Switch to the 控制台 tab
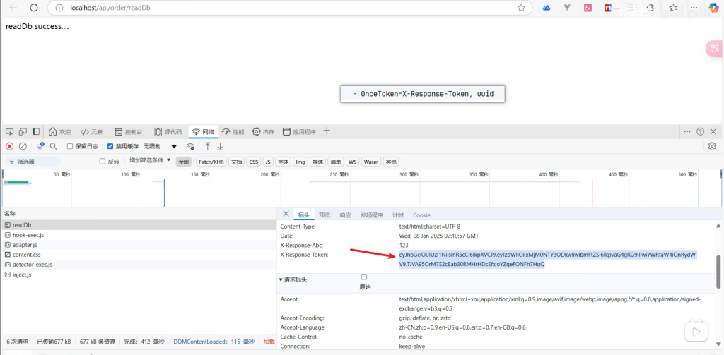This screenshot has height=355, width=724. click(x=127, y=131)
